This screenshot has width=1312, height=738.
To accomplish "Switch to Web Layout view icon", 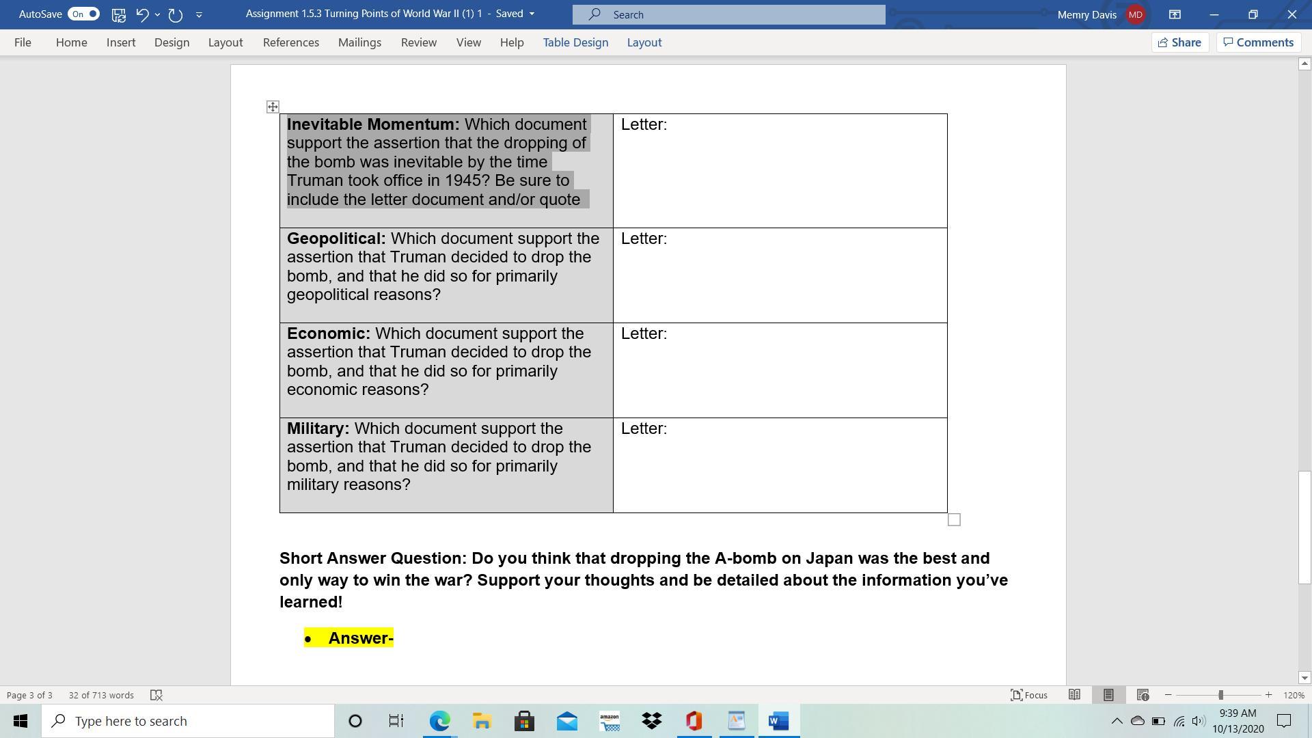I will (x=1143, y=695).
